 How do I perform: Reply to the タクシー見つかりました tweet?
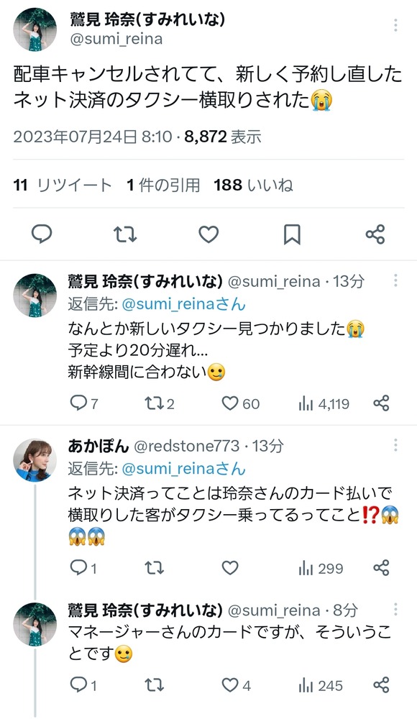tap(79, 404)
